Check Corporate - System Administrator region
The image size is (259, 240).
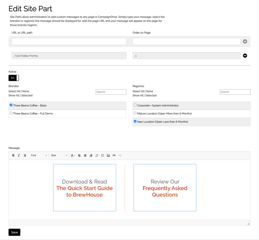135,105
